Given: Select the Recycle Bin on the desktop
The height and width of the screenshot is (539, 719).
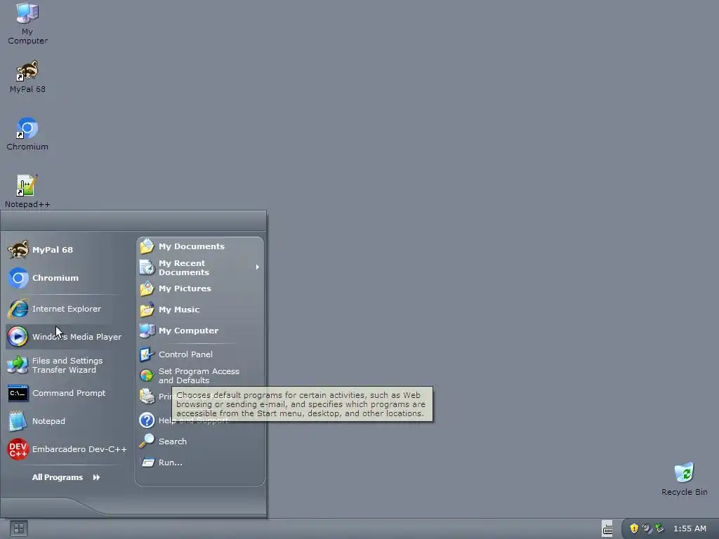Looking at the screenshot, I should pyautogui.click(x=684, y=479).
